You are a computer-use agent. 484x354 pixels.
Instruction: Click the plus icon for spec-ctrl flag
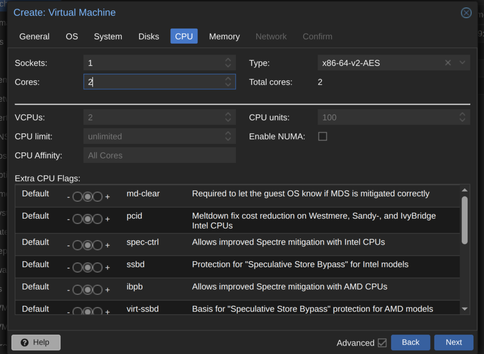(107, 245)
